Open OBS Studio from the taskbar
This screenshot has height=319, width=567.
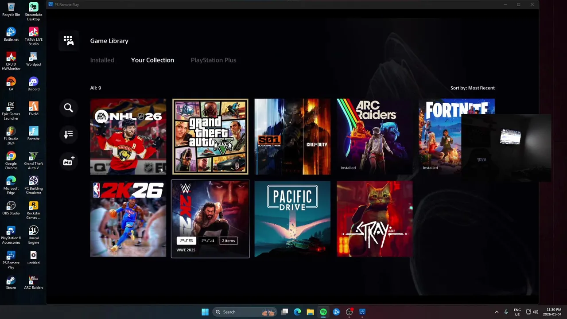349,312
